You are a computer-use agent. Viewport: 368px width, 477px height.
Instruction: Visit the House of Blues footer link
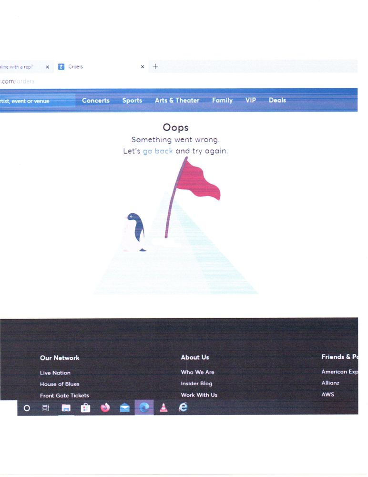[60, 384]
